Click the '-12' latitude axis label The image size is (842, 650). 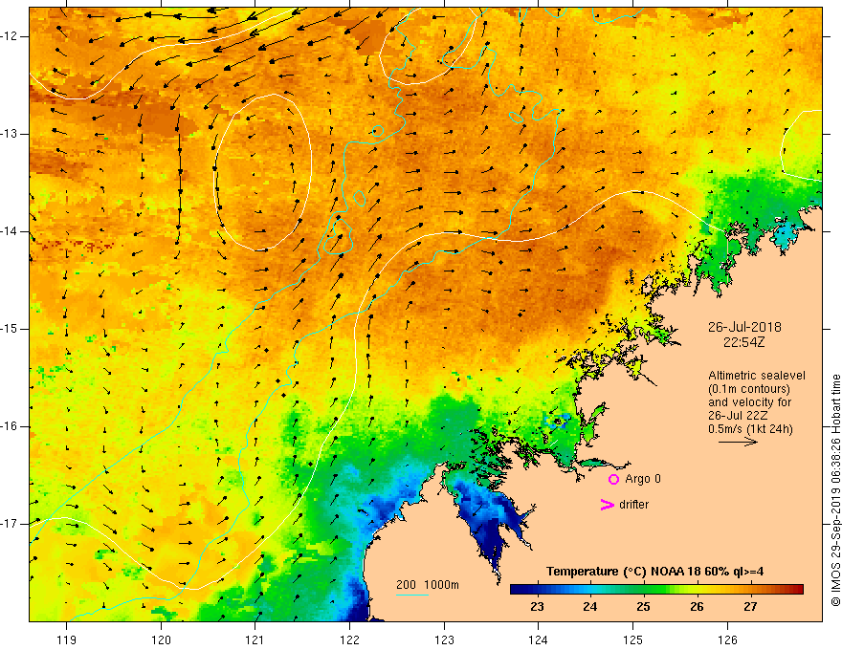(x=10, y=36)
